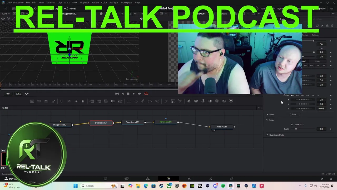Add the Text 3D tool
This screenshot has height=190, width=337.
(203, 101)
